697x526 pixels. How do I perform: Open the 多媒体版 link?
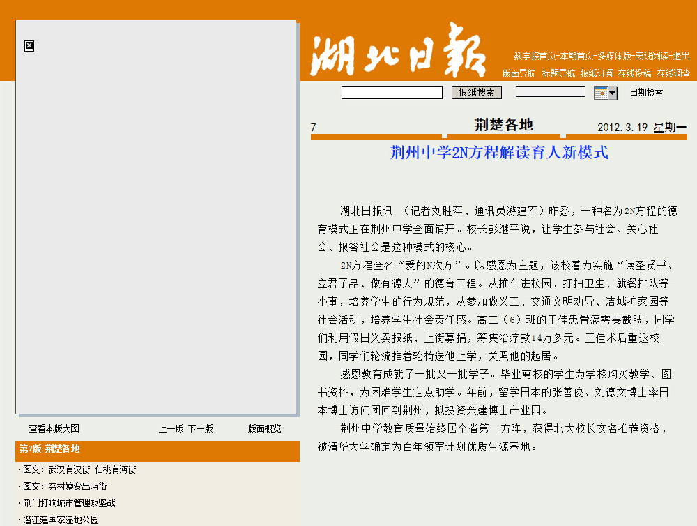[615, 56]
